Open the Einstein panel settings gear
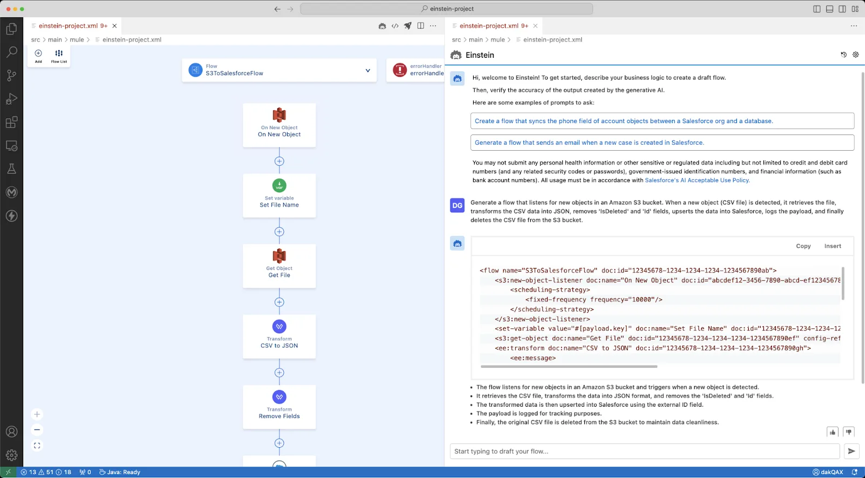Screen dimensions: 865x478 tap(855, 55)
